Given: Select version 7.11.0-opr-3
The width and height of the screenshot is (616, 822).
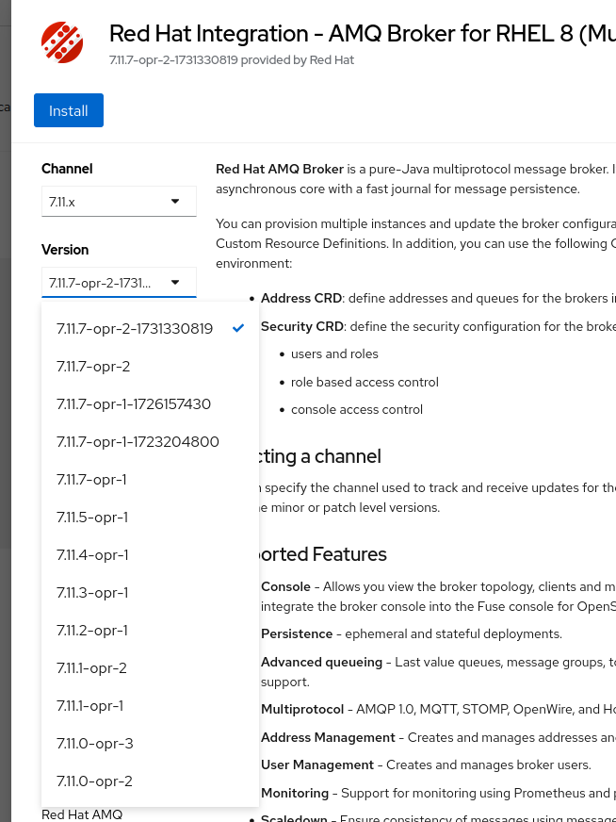Looking at the screenshot, I should [x=95, y=744].
